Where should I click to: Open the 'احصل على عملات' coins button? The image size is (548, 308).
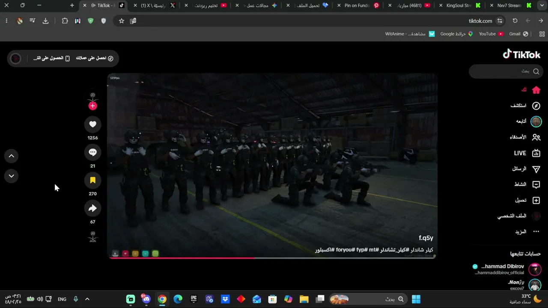point(95,58)
